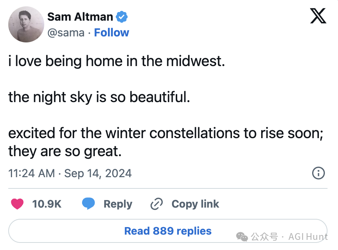Click the "night sky is so beautiful" line
Image resolution: width=338 pixels, height=250 pixels.
click(99, 97)
